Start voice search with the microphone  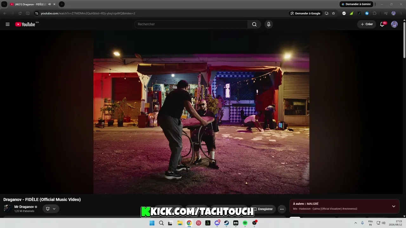click(269, 24)
